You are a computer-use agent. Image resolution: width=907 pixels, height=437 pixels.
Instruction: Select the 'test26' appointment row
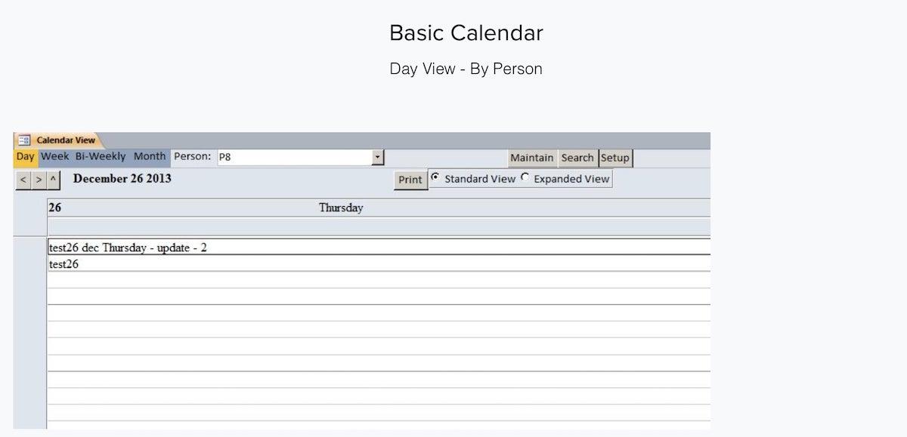pos(63,264)
